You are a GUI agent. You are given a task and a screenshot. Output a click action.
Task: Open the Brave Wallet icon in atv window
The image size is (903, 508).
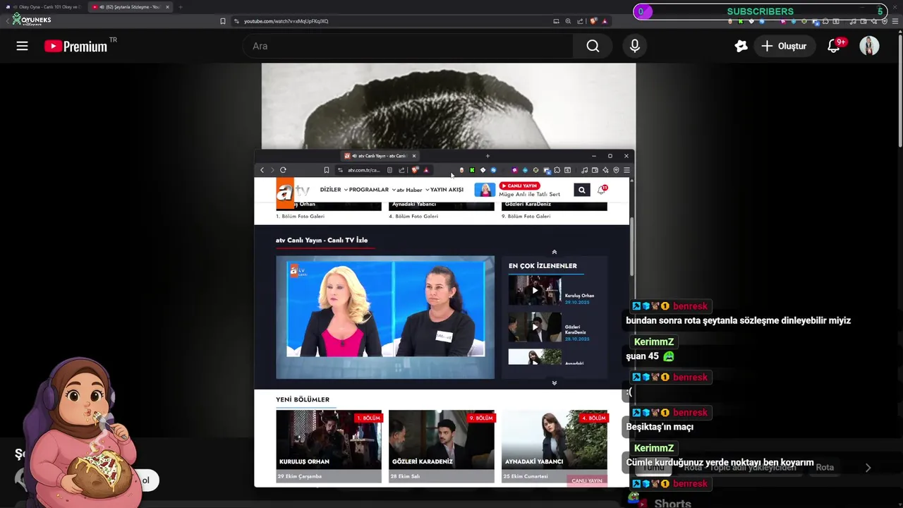(595, 170)
